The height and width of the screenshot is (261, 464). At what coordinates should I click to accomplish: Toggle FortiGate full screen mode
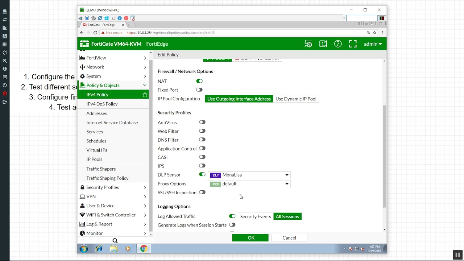coord(353,44)
